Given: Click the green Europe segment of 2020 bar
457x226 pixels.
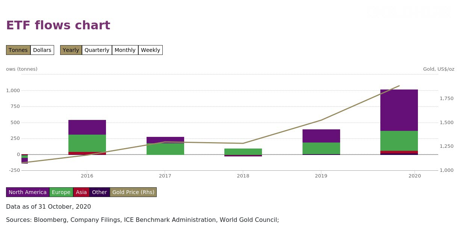Looking at the screenshot, I should pos(399,141).
